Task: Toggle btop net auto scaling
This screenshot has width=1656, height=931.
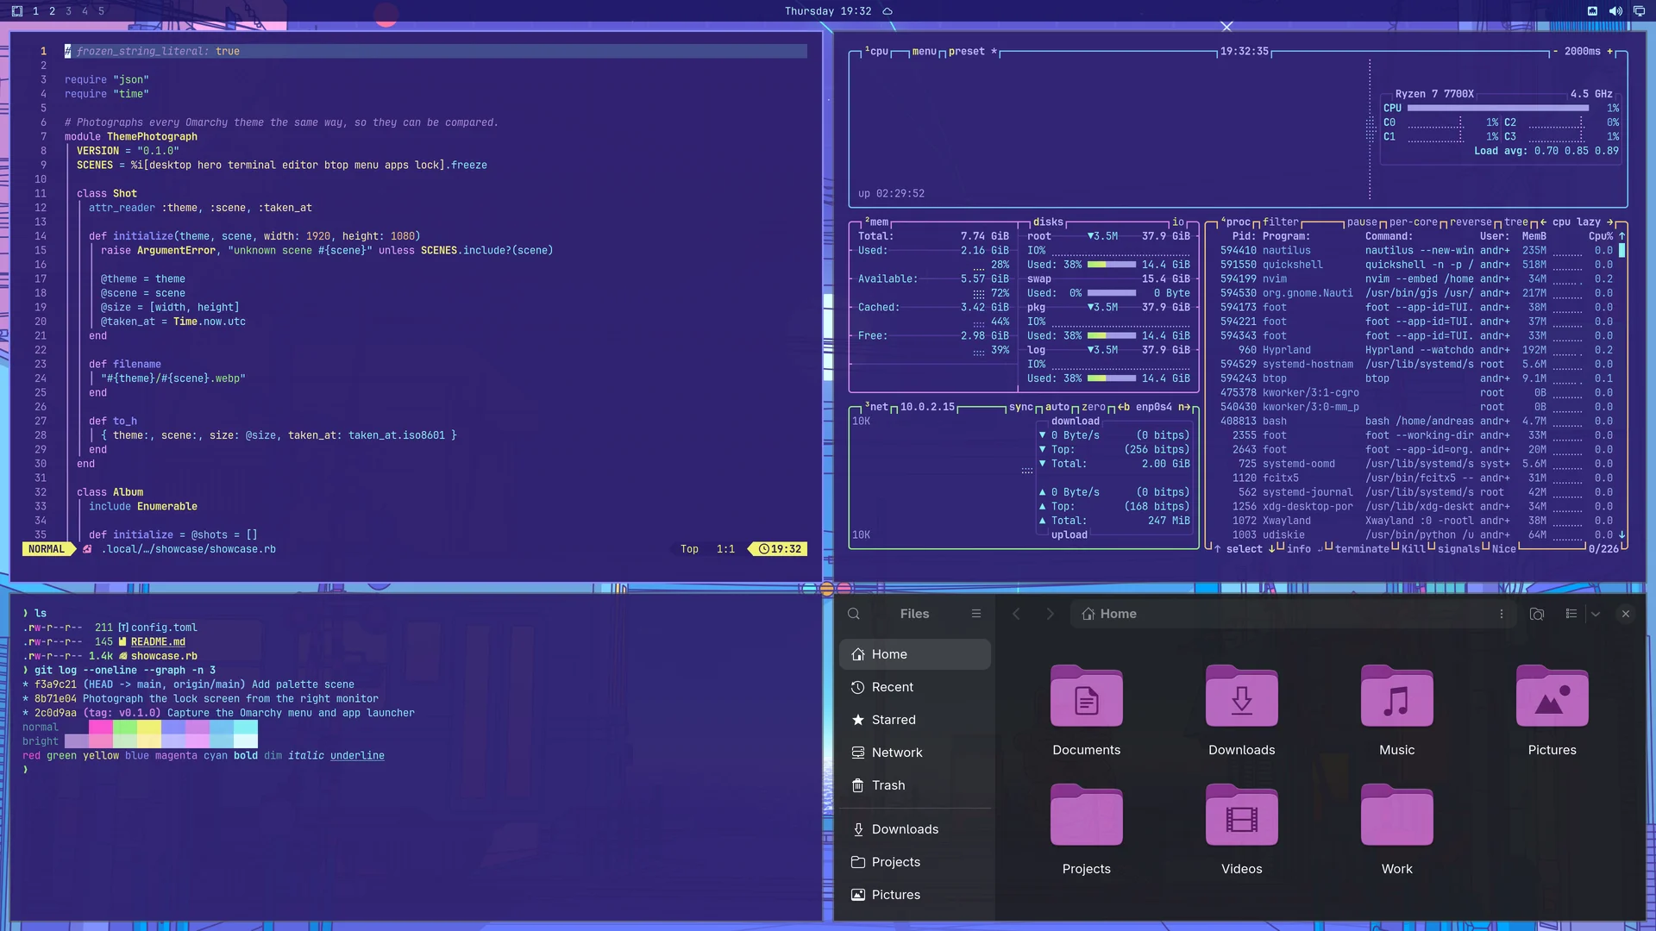Action: pyautogui.click(x=1057, y=407)
